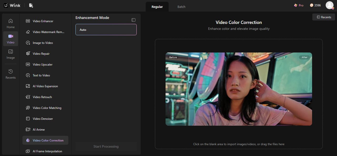
Task: Click the Video Upscaler 4K icon
Action: (x=28, y=64)
